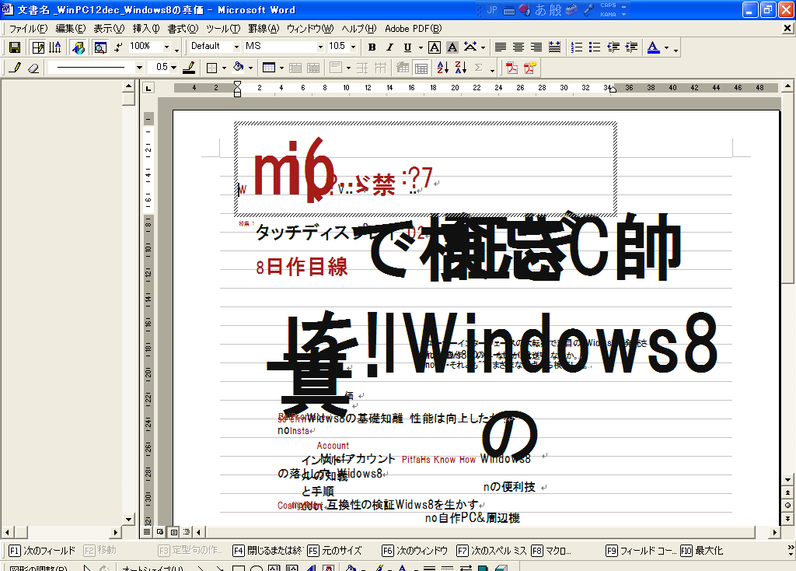
Task: Open the 表示(V) menu
Action: tap(109, 29)
